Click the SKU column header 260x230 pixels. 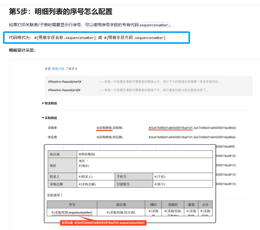tap(153, 205)
